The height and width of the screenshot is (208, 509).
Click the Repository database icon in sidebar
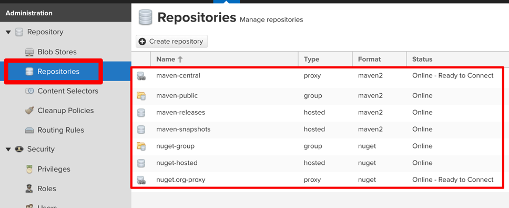(19, 32)
